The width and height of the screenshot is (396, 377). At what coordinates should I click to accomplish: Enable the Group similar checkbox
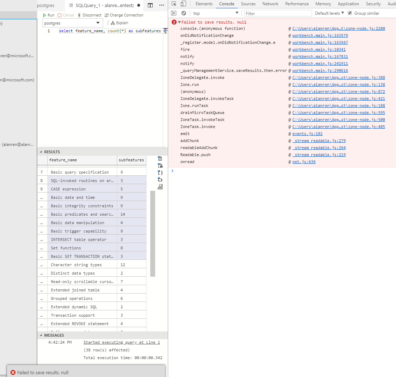click(350, 13)
